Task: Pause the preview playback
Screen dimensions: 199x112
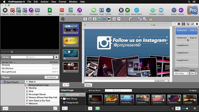Action: tap(12, 52)
